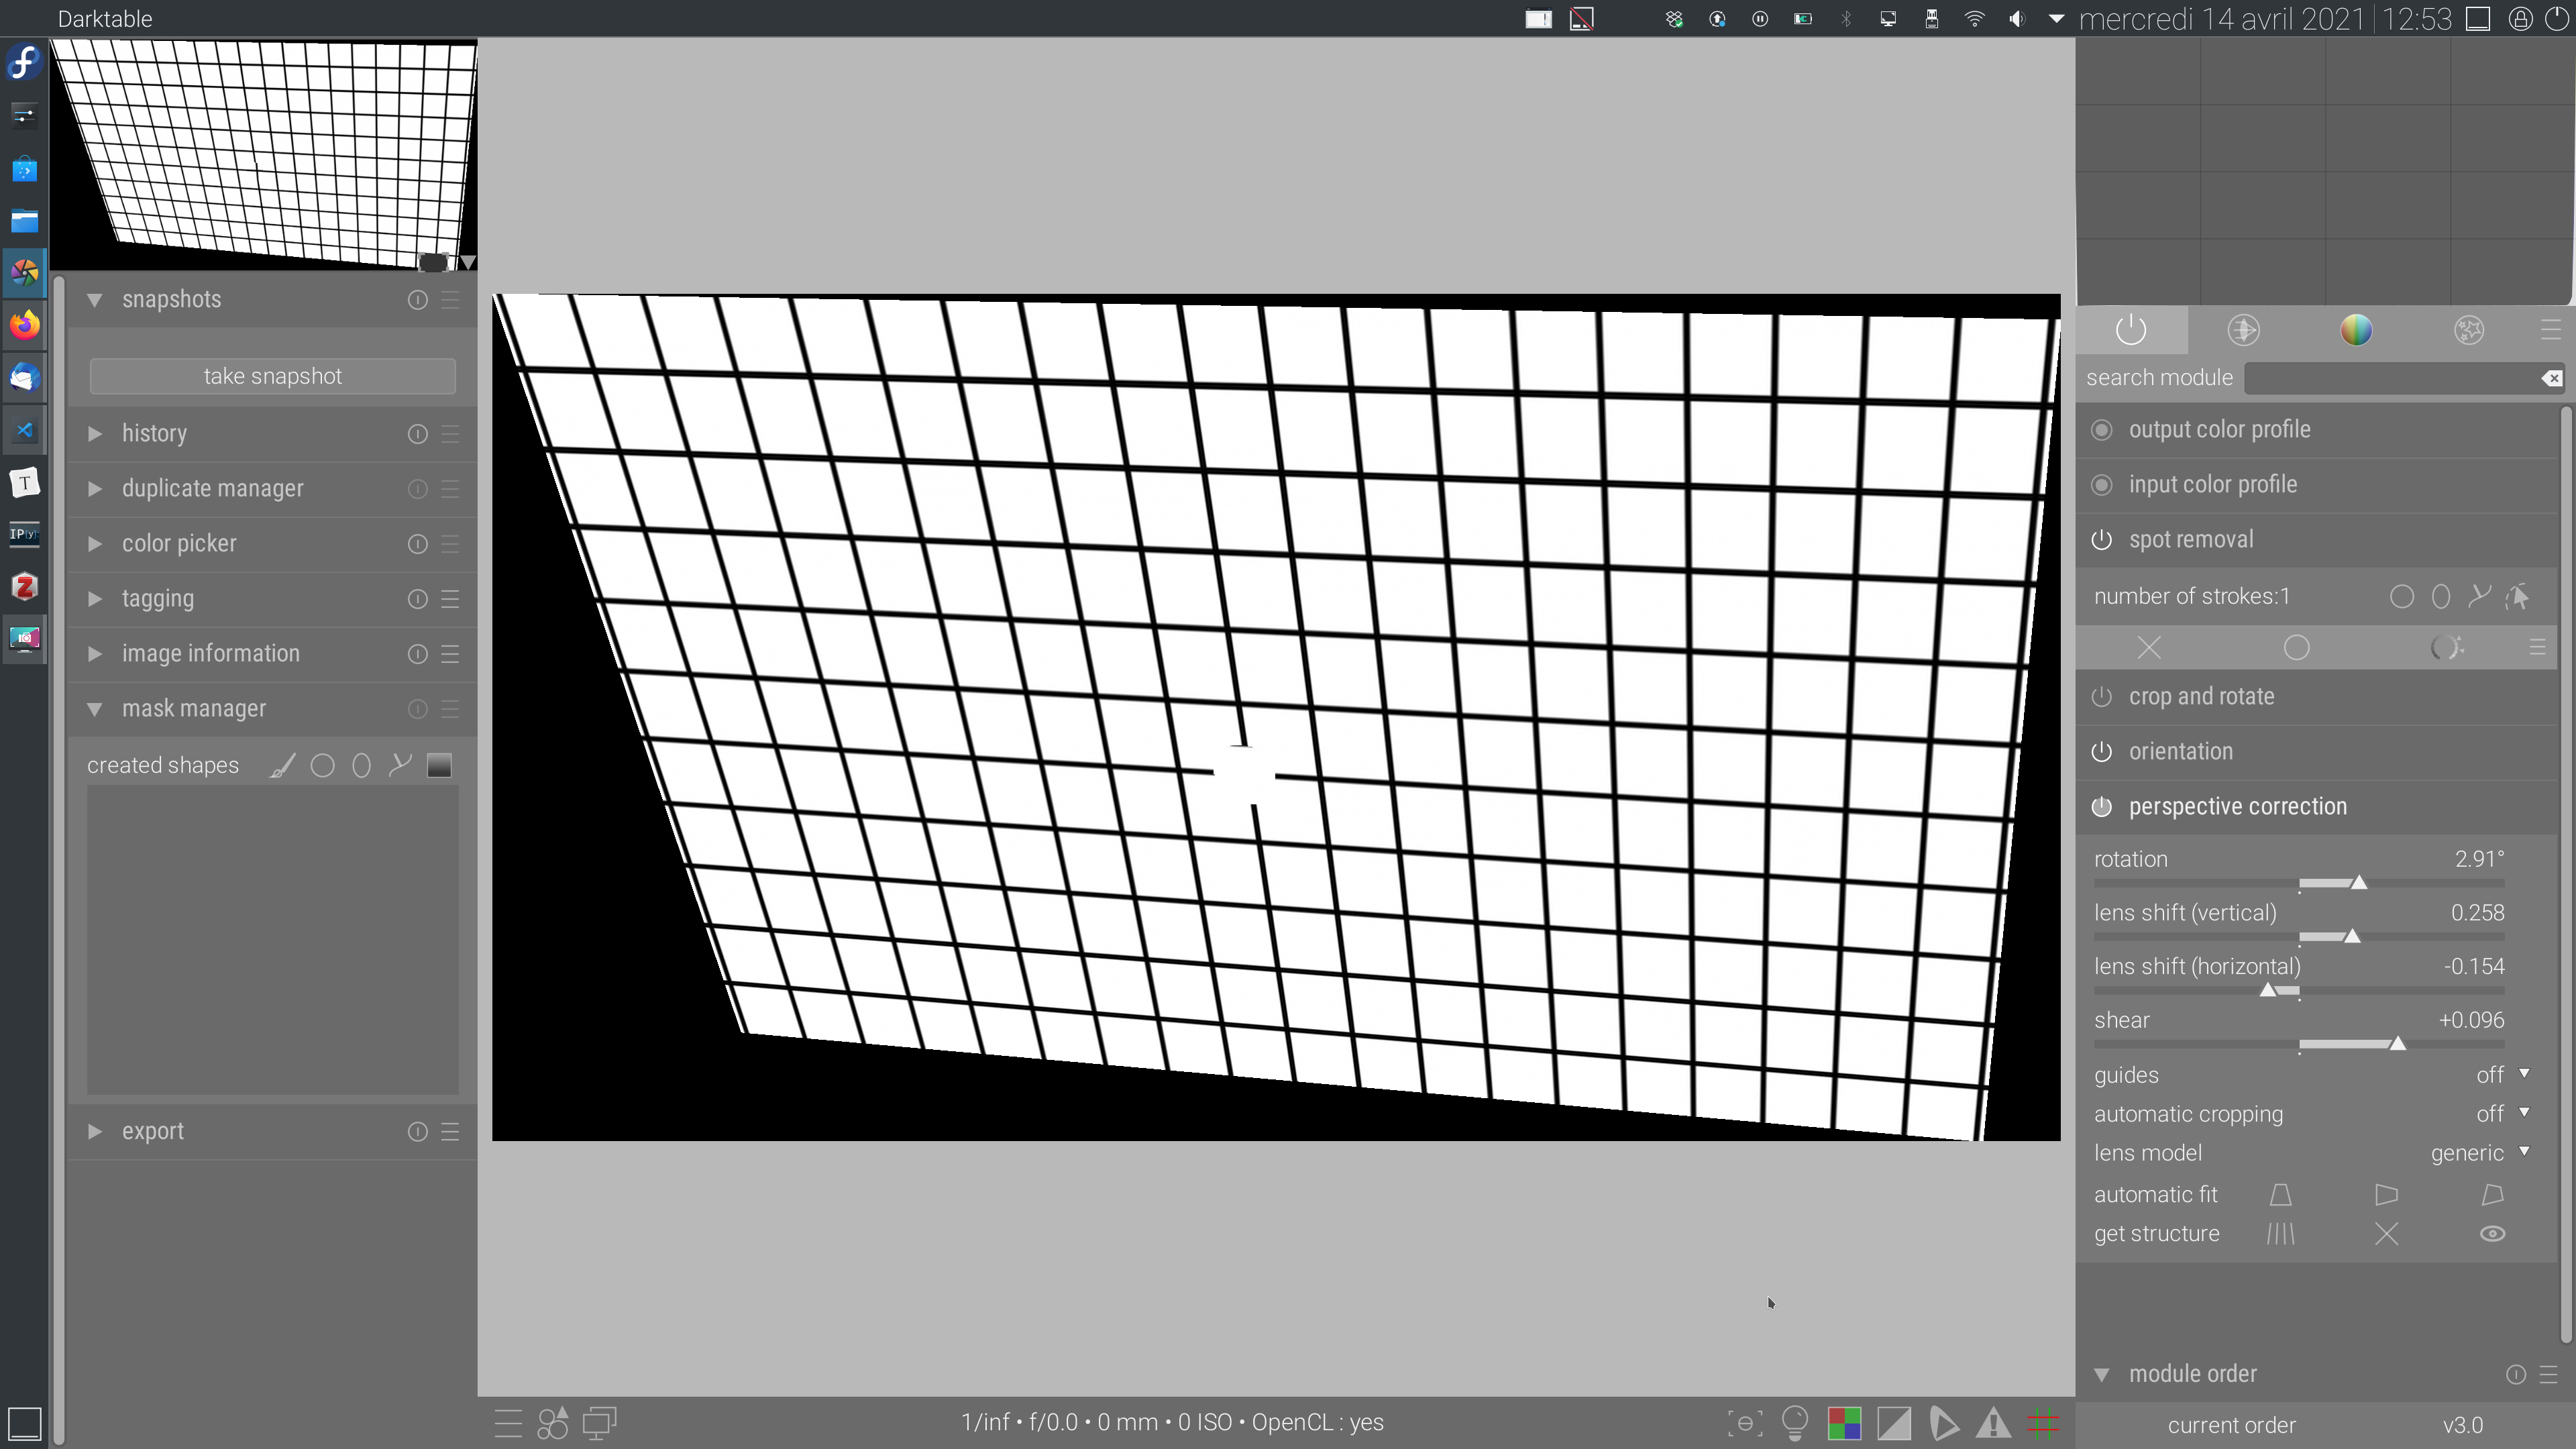Disable the perspective correction module
The height and width of the screenshot is (1449, 2576).
coord(2103,806)
